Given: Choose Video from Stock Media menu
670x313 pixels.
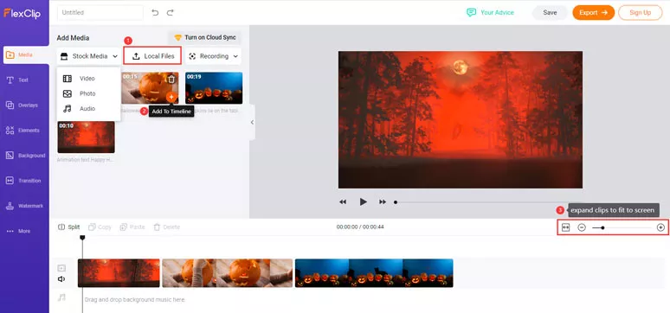Looking at the screenshot, I should point(88,79).
